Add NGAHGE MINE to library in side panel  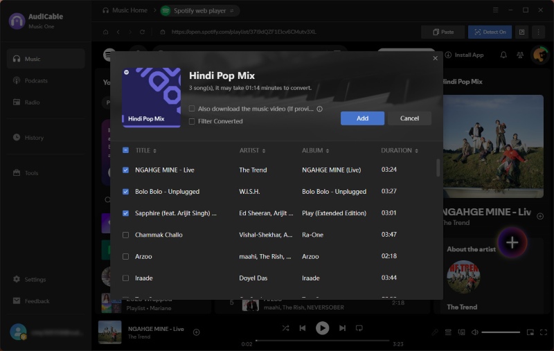pos(540,216)
